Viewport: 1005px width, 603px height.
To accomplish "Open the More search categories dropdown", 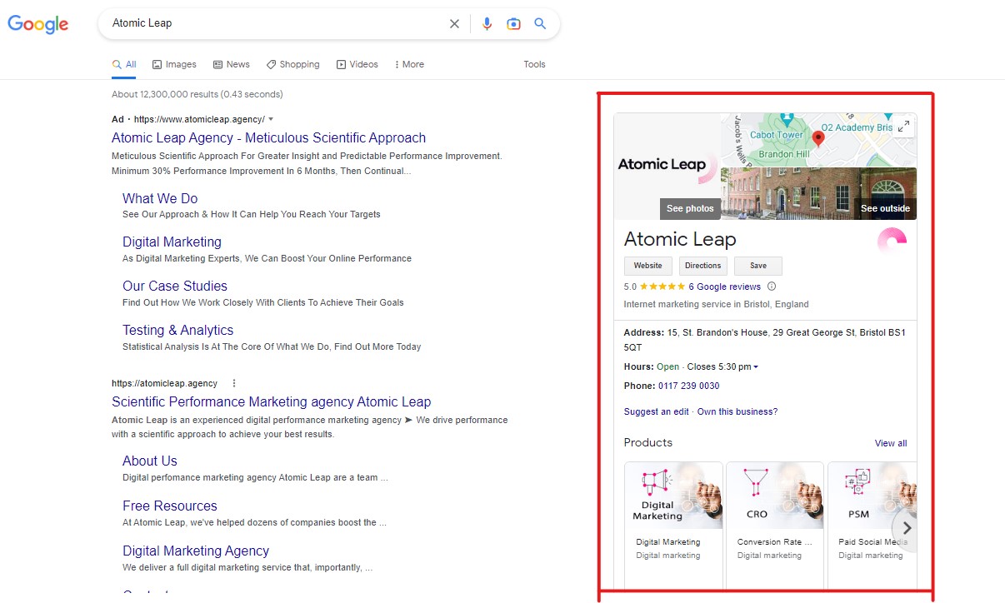I will (x=408, y=64).
